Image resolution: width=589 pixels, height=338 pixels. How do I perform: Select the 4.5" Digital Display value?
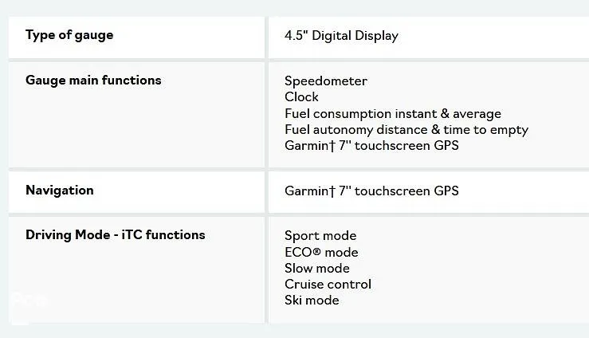click(x=341, y=36)
